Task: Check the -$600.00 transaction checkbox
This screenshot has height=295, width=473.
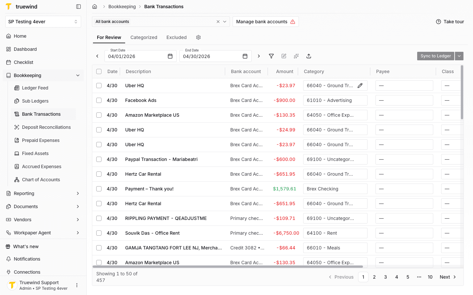Action: (x=99, y=159)
